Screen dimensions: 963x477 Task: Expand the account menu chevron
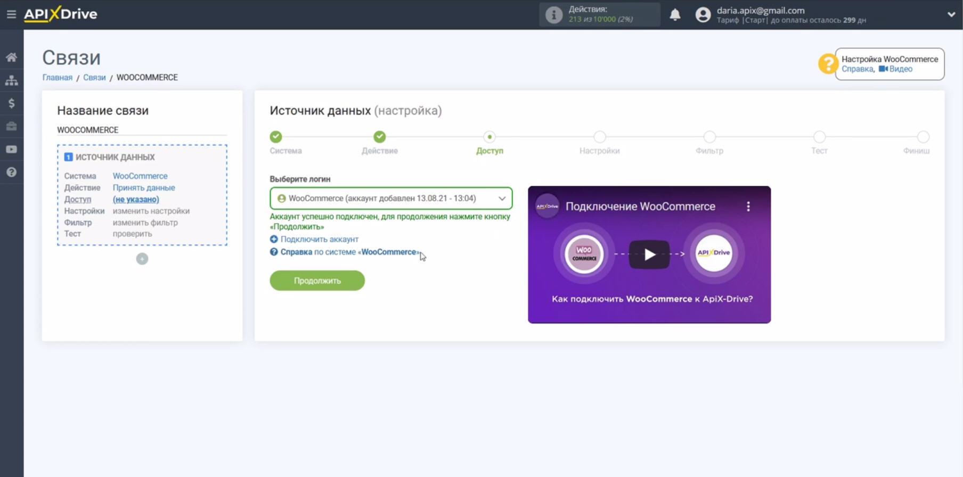pos(951,14)
